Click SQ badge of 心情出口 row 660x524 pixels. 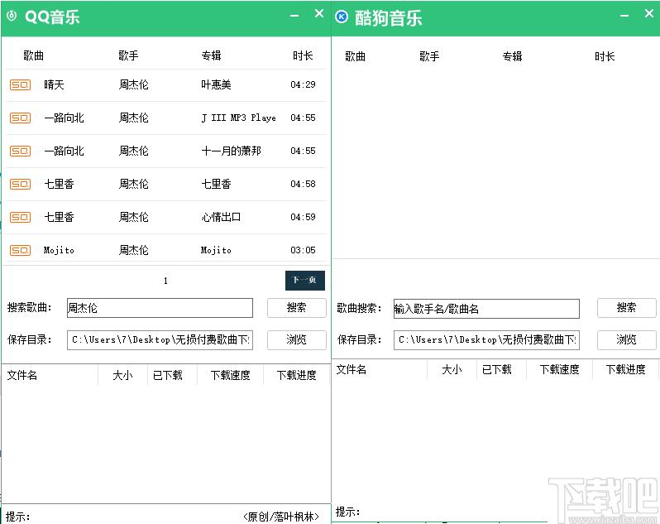20,218
